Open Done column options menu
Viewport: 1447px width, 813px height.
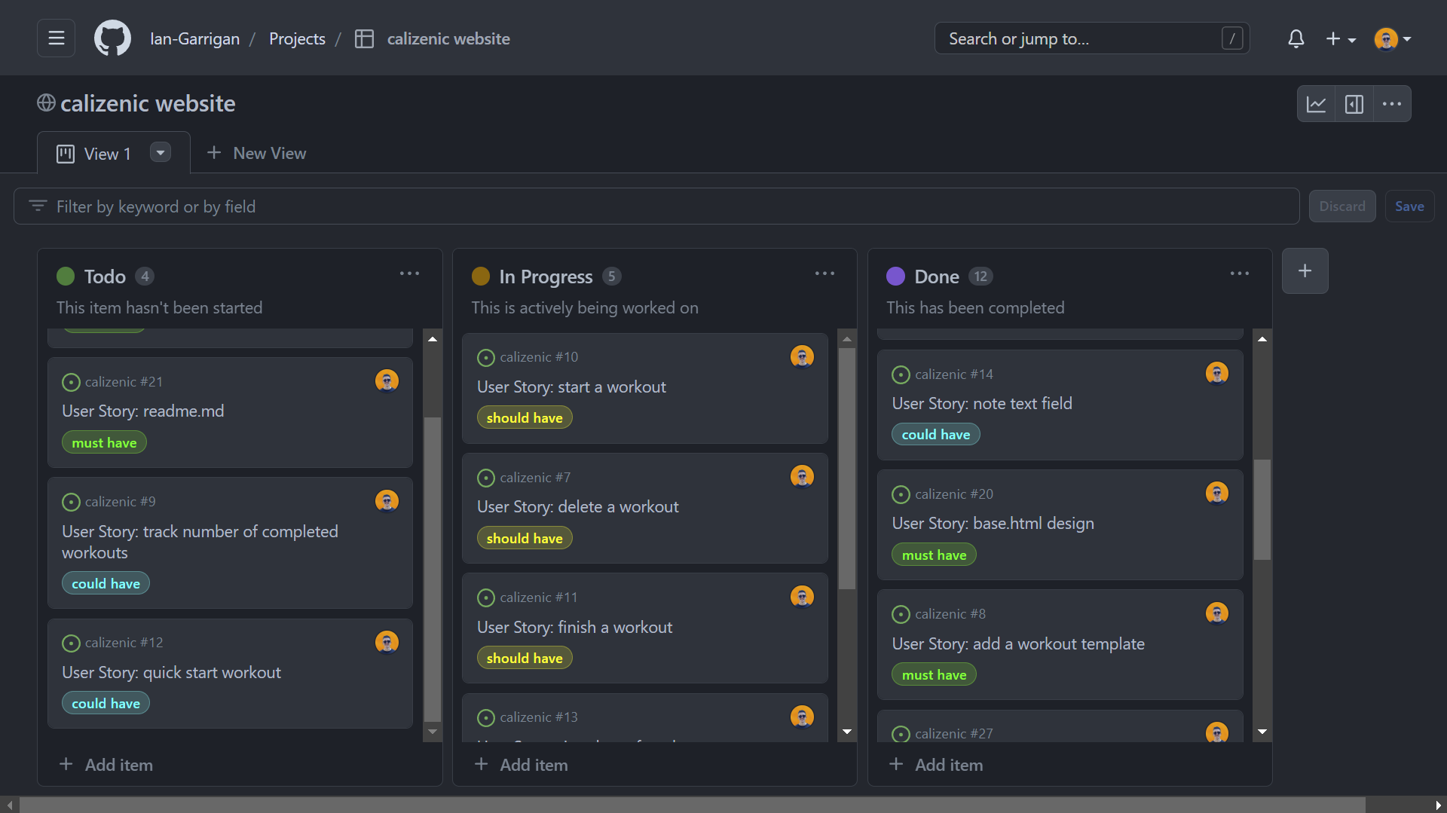coord(1240,274)
